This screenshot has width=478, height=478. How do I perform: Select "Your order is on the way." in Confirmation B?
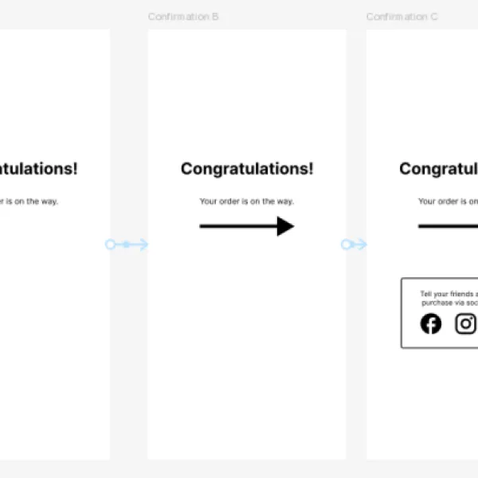[247, 202]
